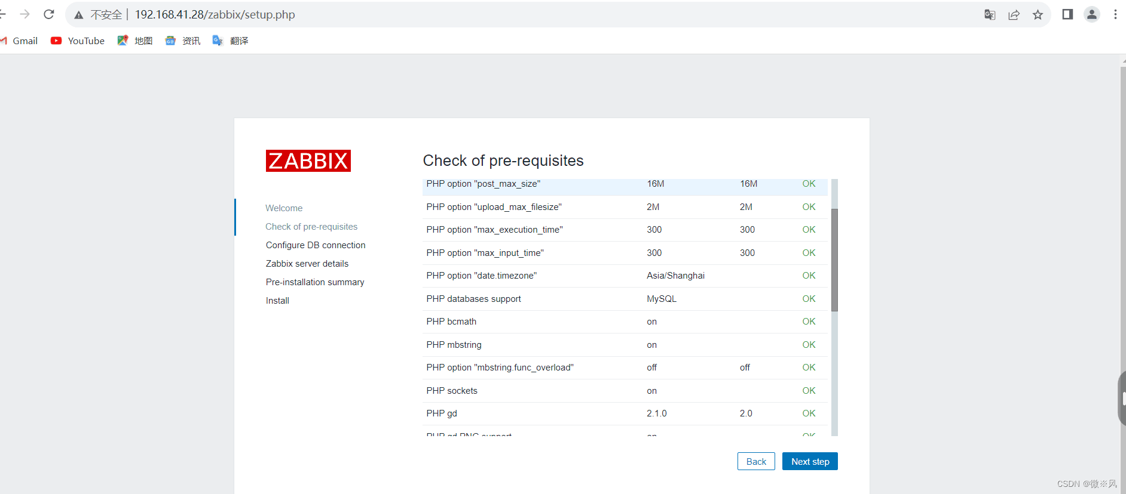Image resolution: width=1126 pixels, height=494 pixels.
Task: Bookmark this page with the star icon
Action: 1038,15
